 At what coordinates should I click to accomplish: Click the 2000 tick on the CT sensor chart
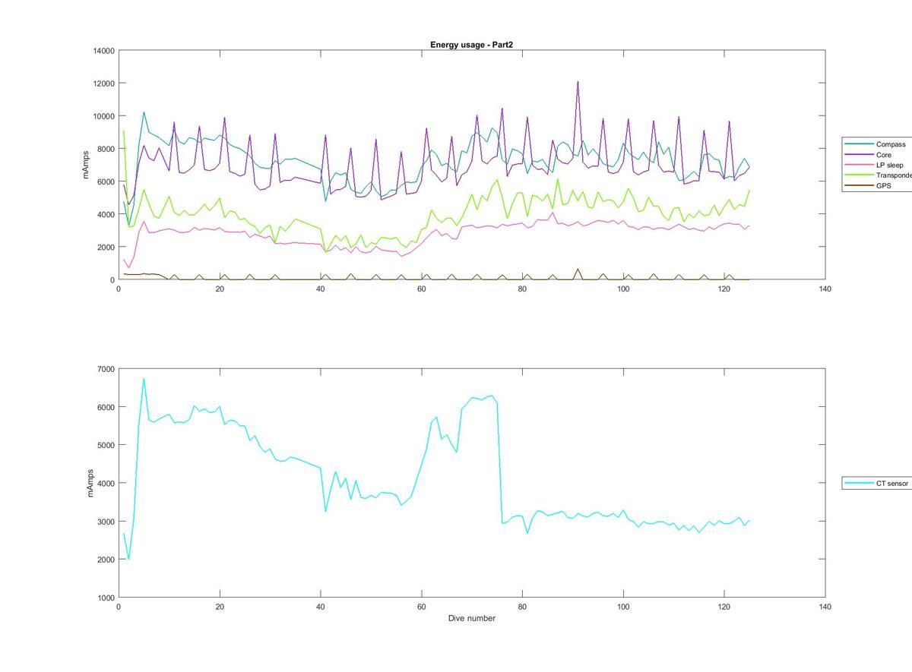[106, 560]
